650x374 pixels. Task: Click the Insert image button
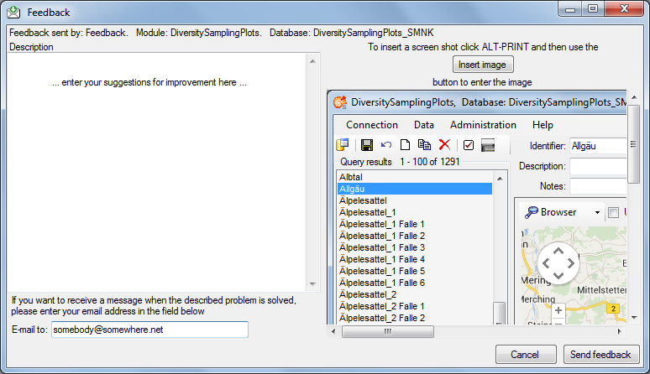coord(483,65)
